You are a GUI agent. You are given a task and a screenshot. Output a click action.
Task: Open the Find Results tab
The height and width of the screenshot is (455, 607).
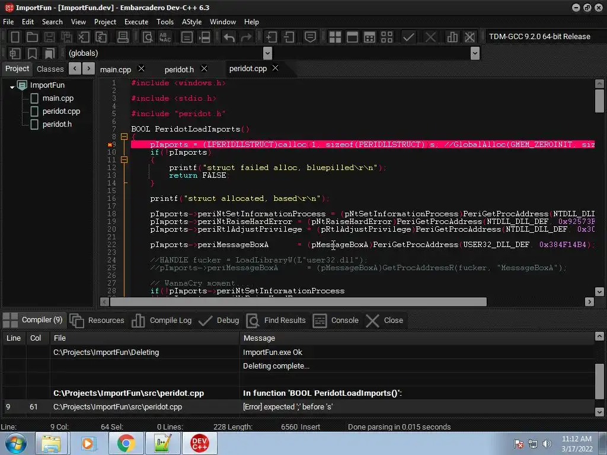pos(276,321)
